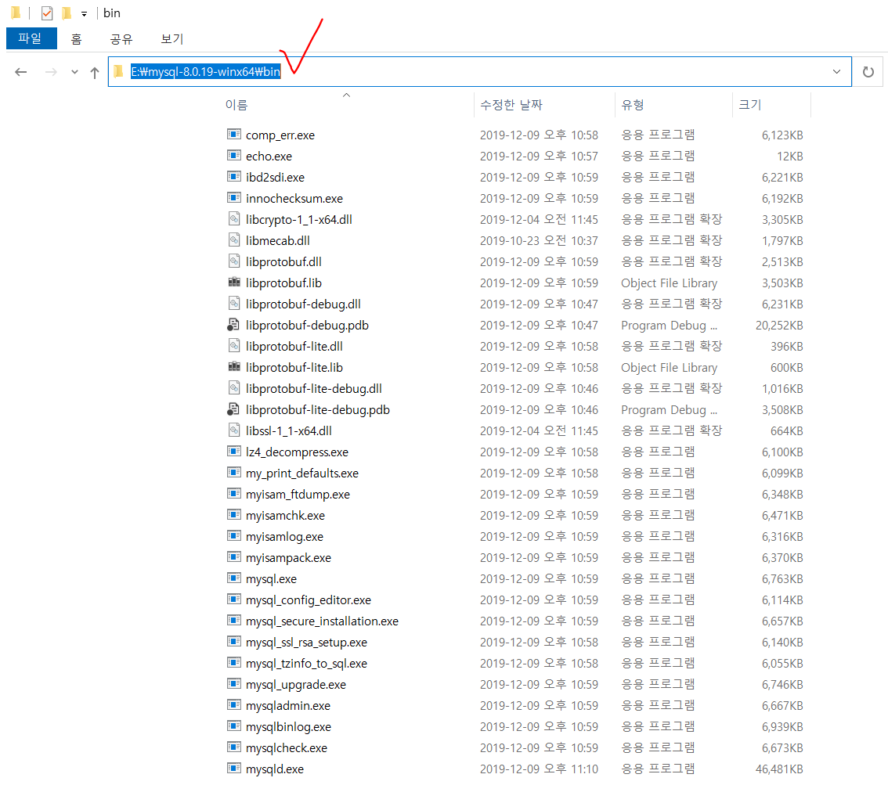Refresh the folder view
The width and height of the screenshot is (888, 785).
pos(868,72)
